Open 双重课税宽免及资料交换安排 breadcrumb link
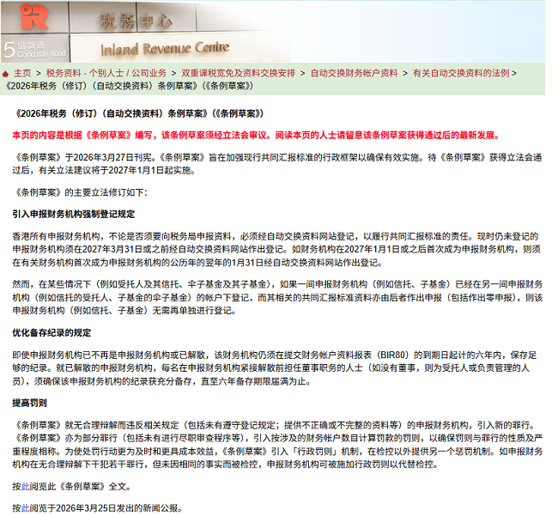The width and height of the screenshot is (558, 516). tap(238, 74)
